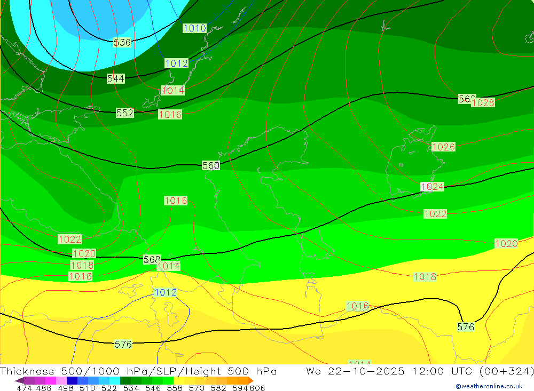
Task: Click the red 1028 isobar label
Action: coord(483,102)
